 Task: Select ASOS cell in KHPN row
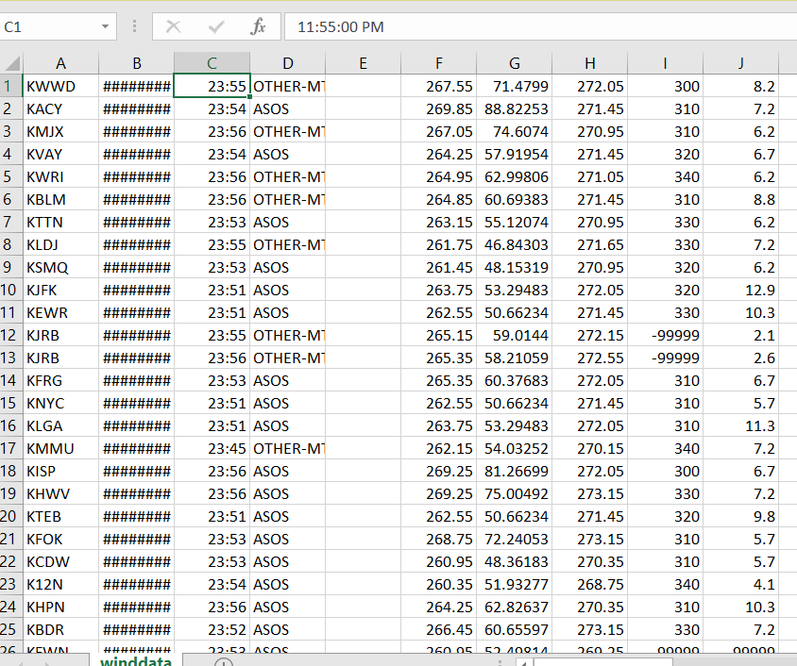pos(288,607)
